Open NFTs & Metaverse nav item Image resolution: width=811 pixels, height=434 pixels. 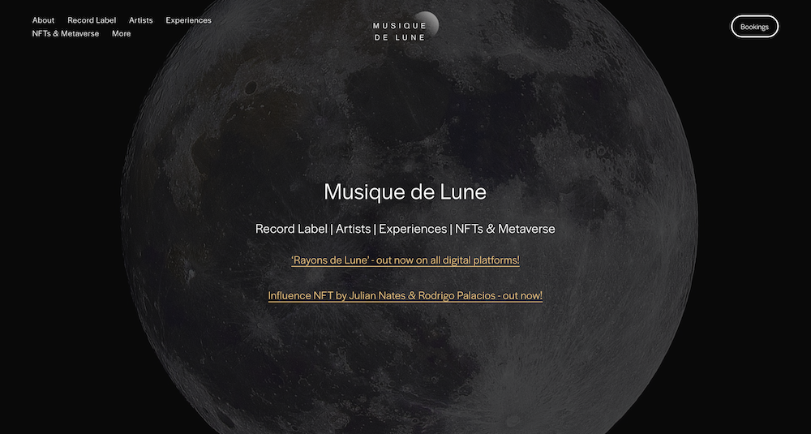[65, 33]
